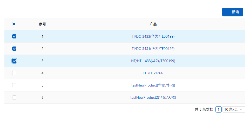Toggle the select-all header checkbox

tap(14, 24)
